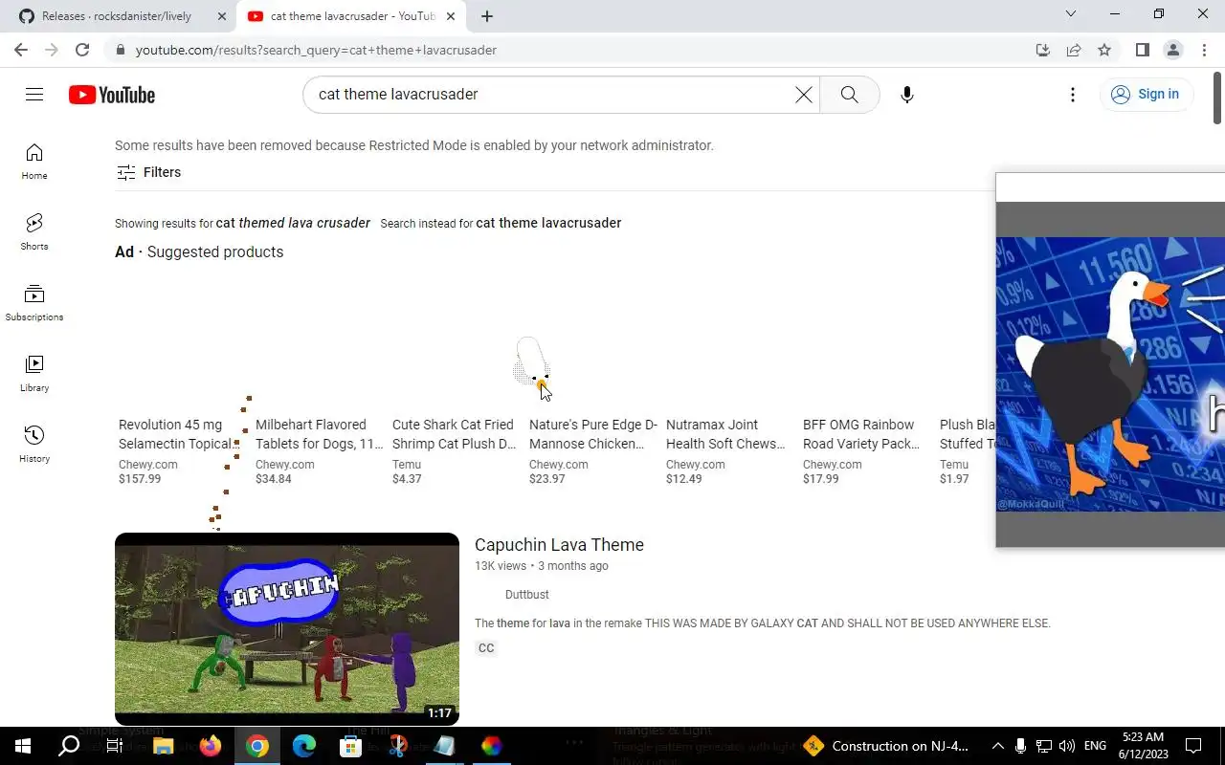1225x765 pixels.
Task: Open Subscriptions in the sidebar
Action: tap(34, 302)
